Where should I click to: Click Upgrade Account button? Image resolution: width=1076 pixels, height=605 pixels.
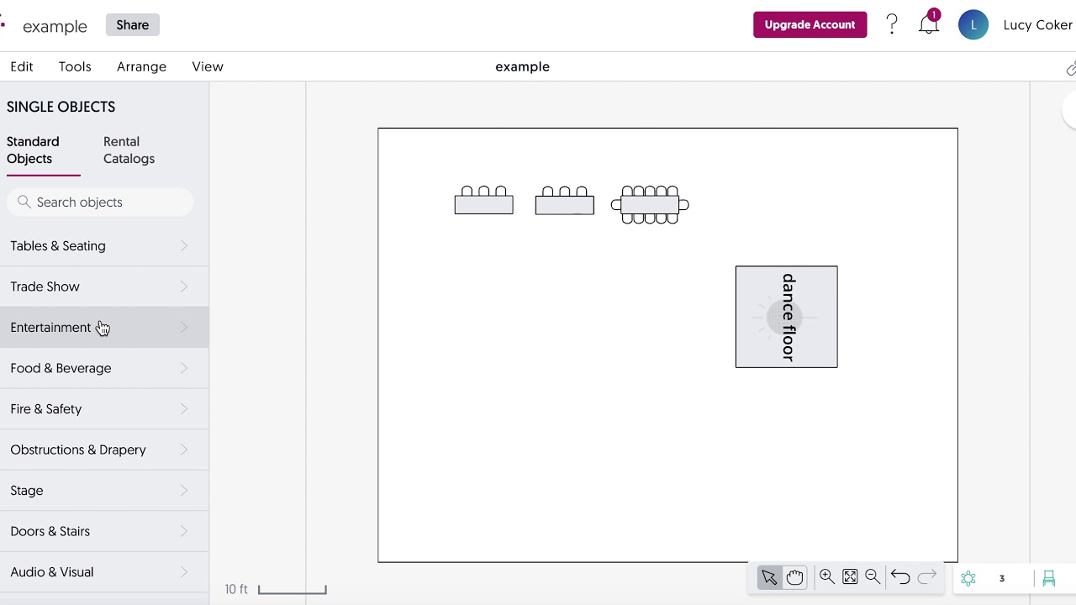click(810, 24)
